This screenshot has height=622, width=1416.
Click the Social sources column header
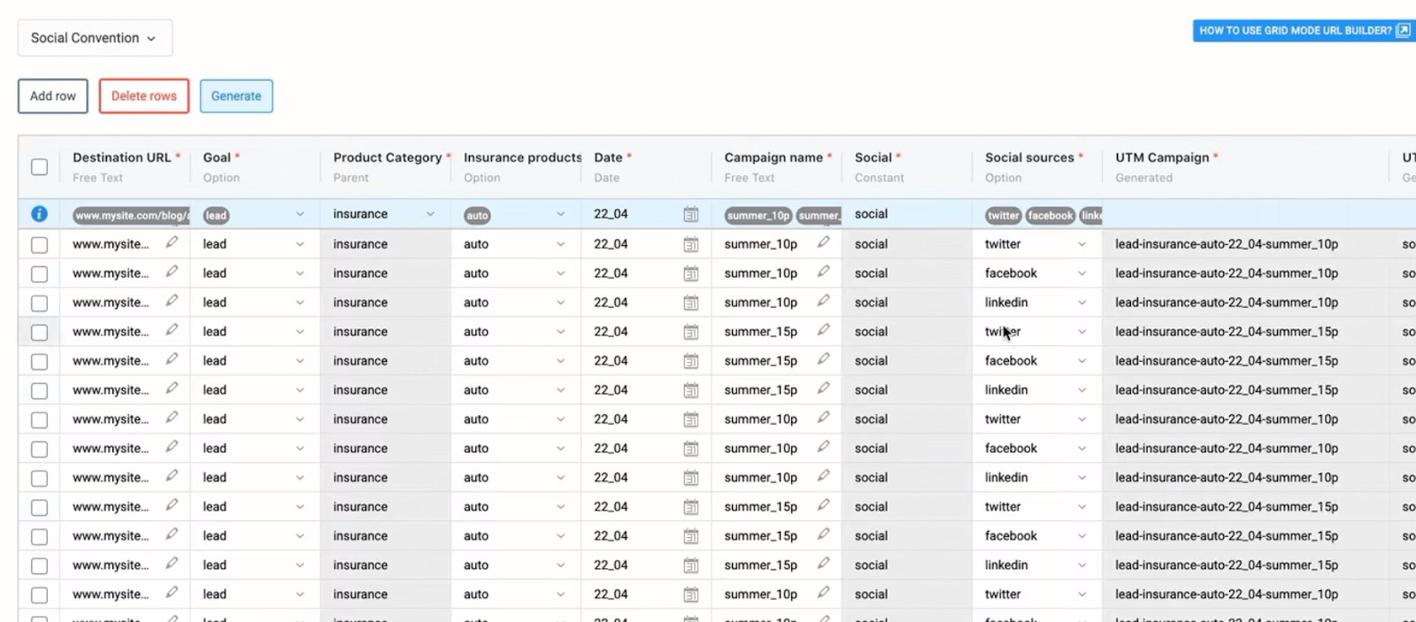click(1037, 166)
